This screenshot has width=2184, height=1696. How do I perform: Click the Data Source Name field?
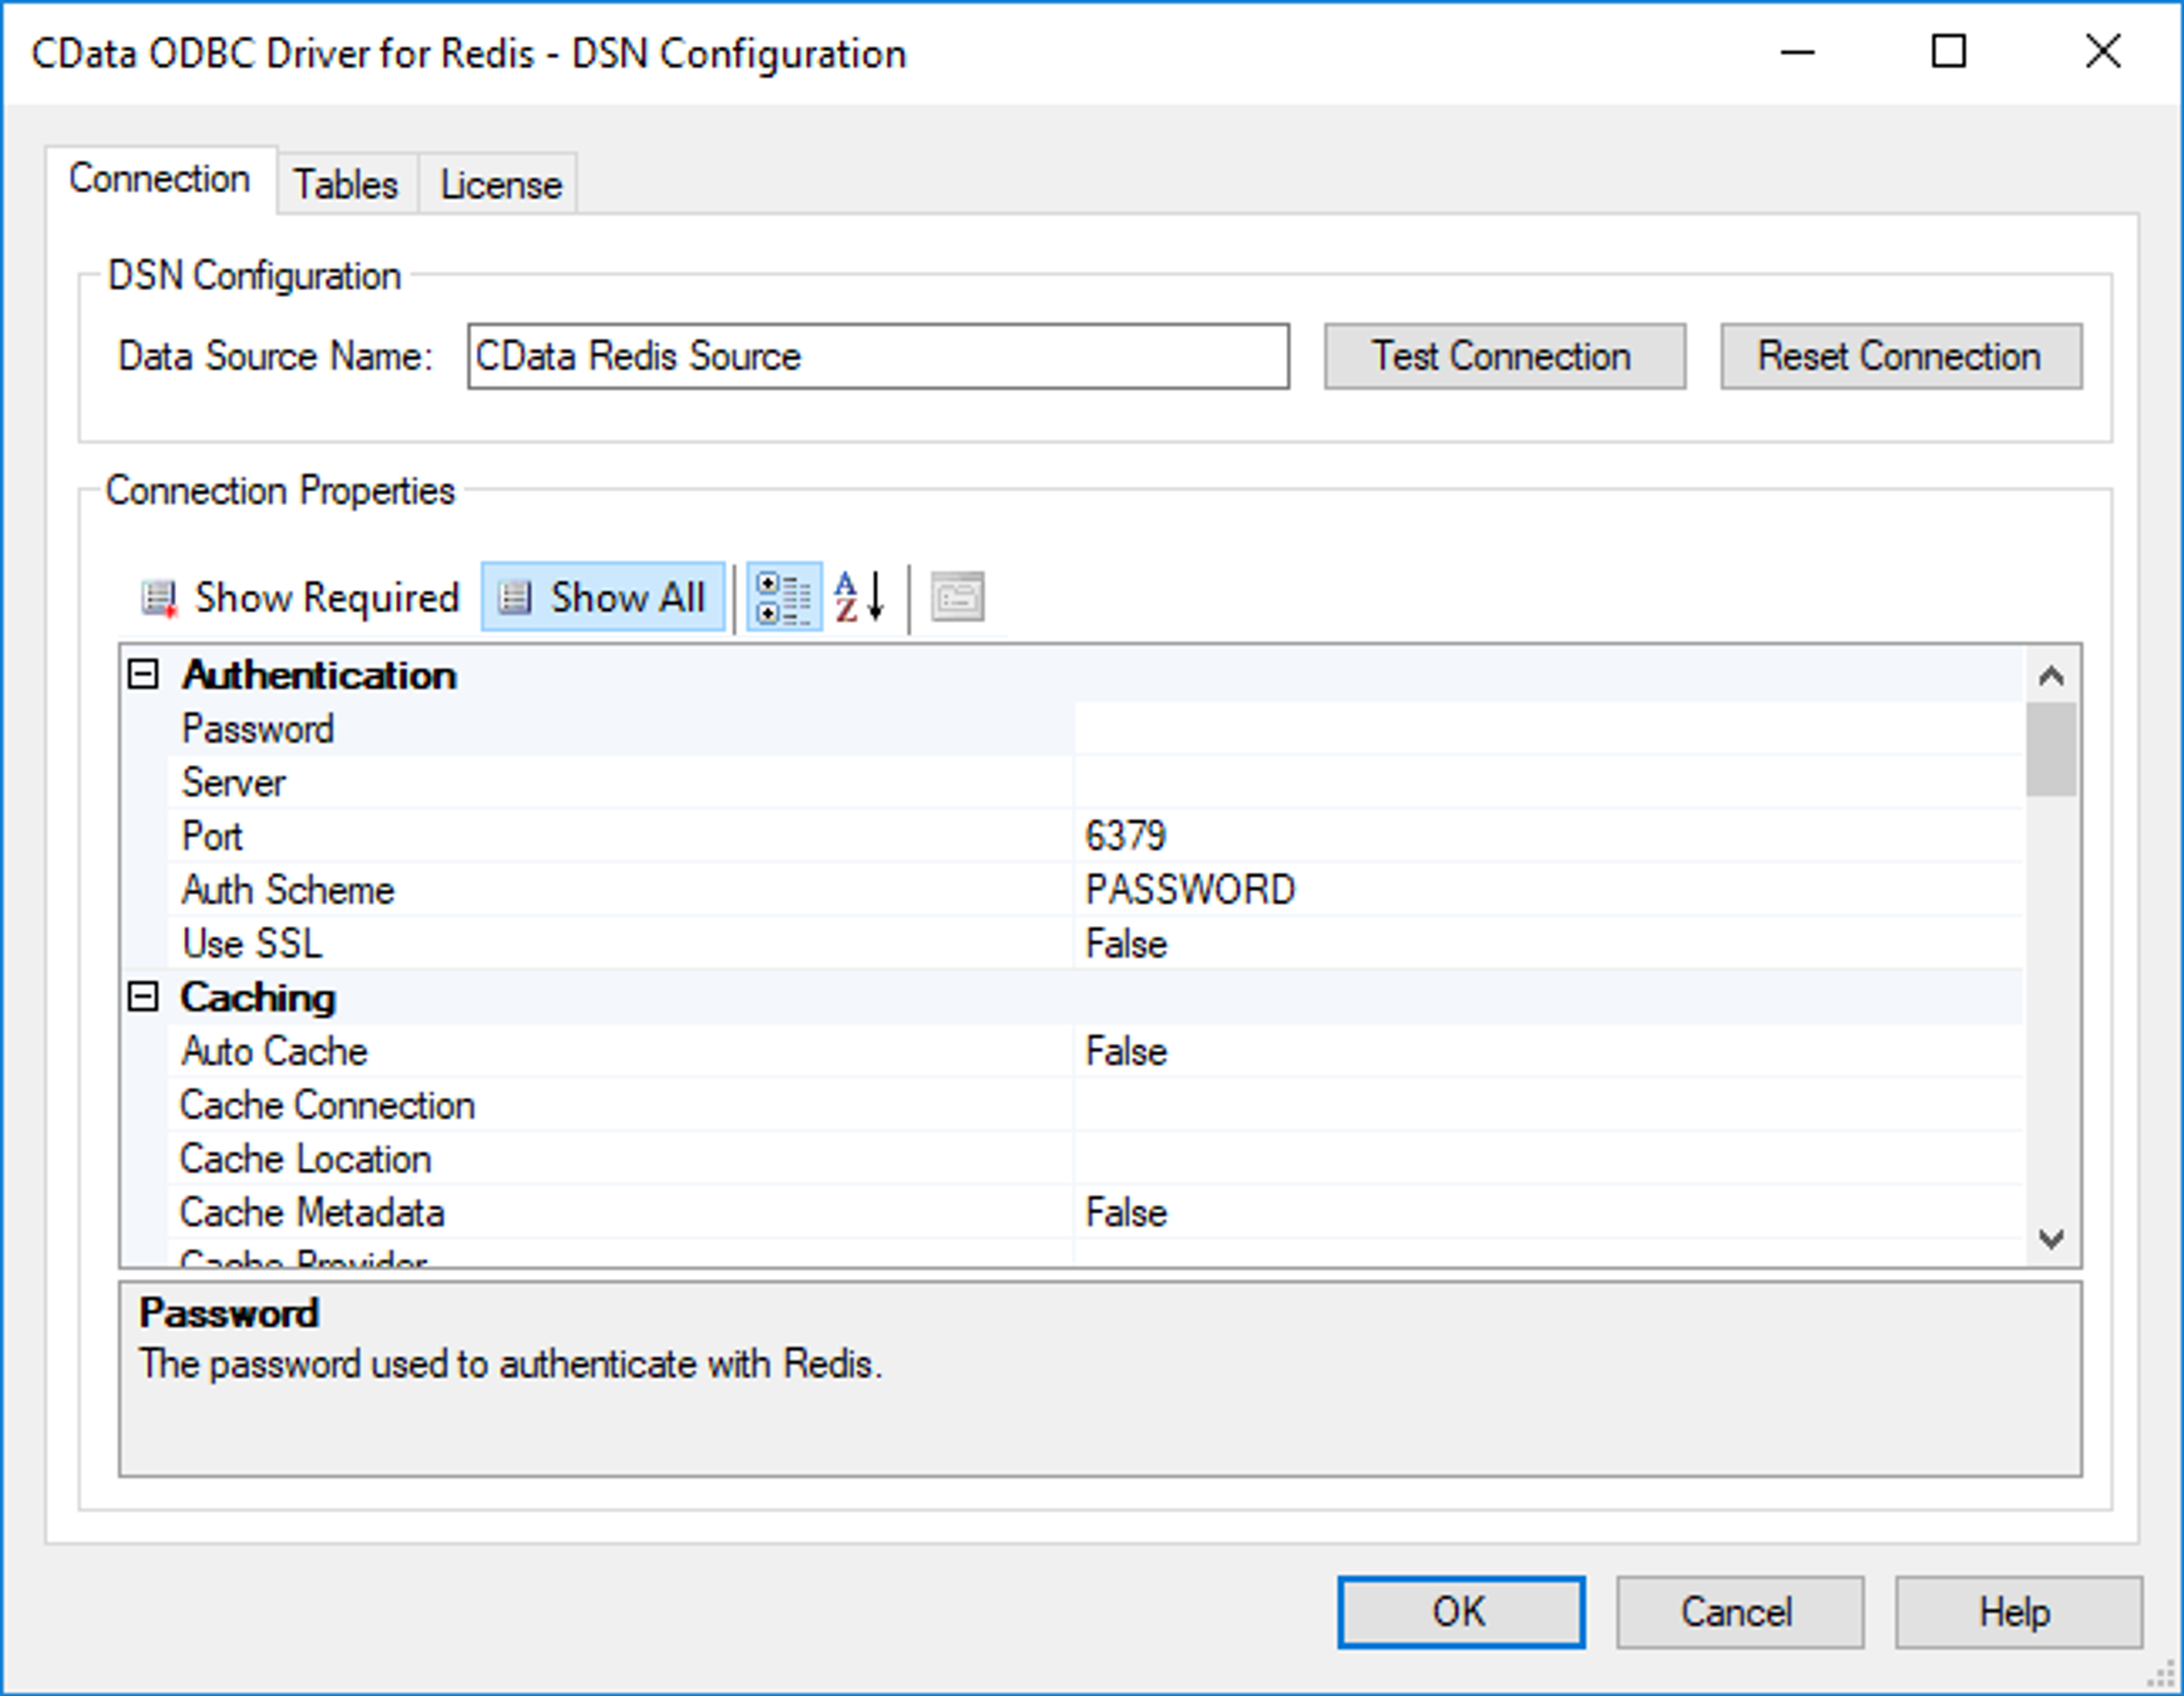(877, 356)
